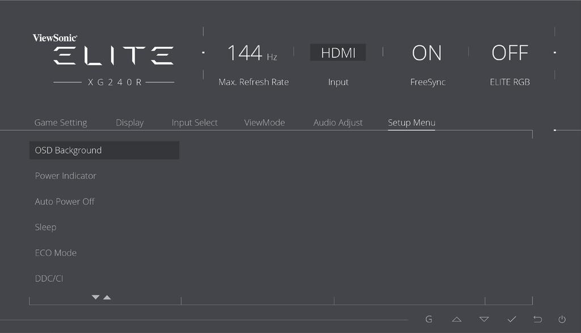Open the Auto Power Off setting

(65, 202)
